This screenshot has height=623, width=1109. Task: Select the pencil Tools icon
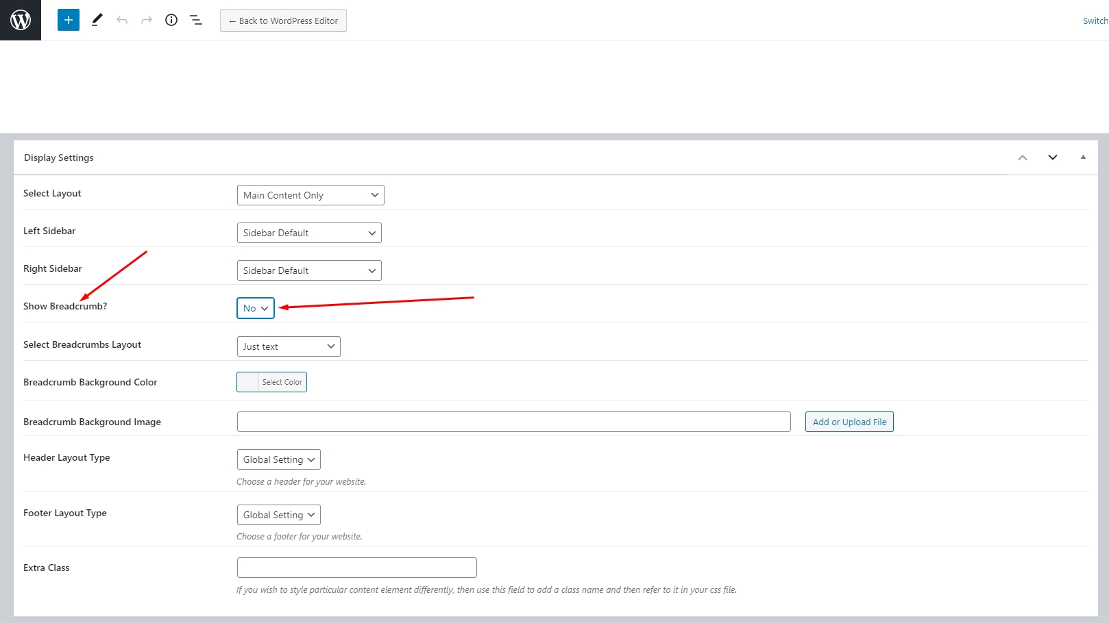(x=97, y=21)
